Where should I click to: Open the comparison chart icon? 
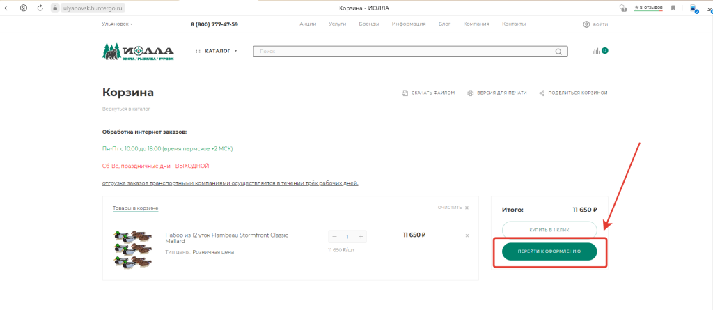click(595, 51)
